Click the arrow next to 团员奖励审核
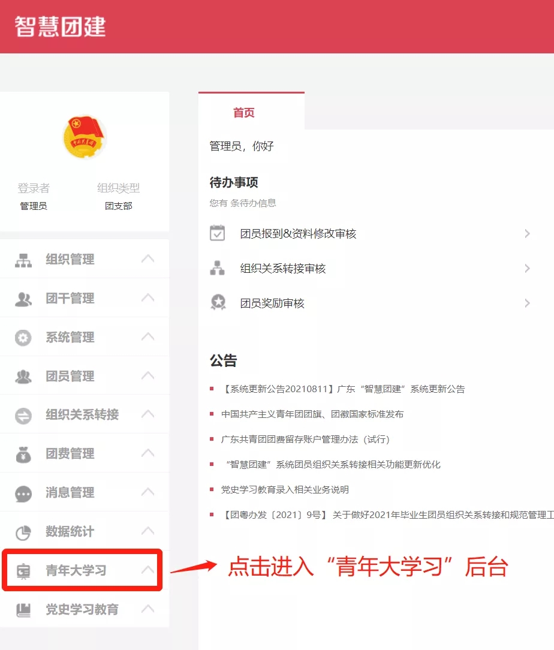 pos(527,303)
